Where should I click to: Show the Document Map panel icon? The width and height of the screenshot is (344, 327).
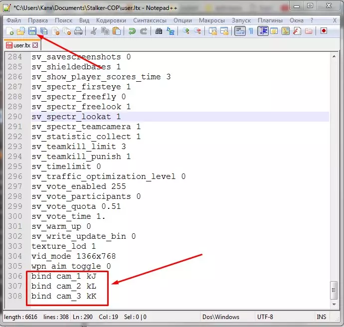coord(286,31)
